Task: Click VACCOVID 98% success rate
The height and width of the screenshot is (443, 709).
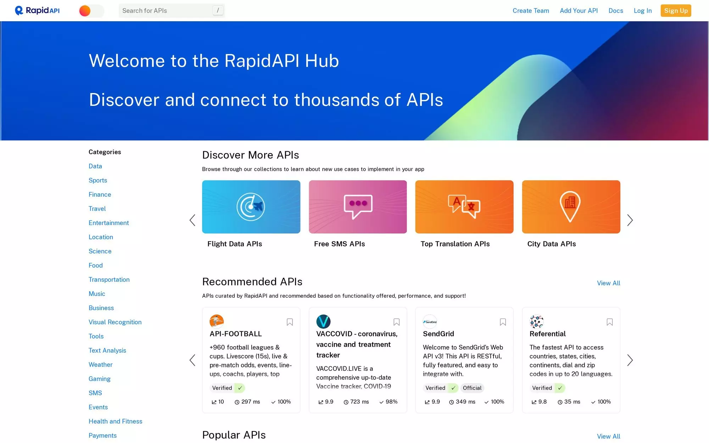Action: 388,402
